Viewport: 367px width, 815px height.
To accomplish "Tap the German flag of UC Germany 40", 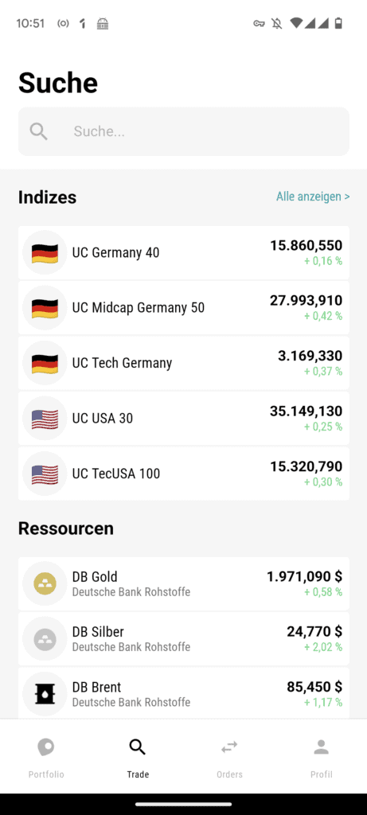I will pos(45,252).
